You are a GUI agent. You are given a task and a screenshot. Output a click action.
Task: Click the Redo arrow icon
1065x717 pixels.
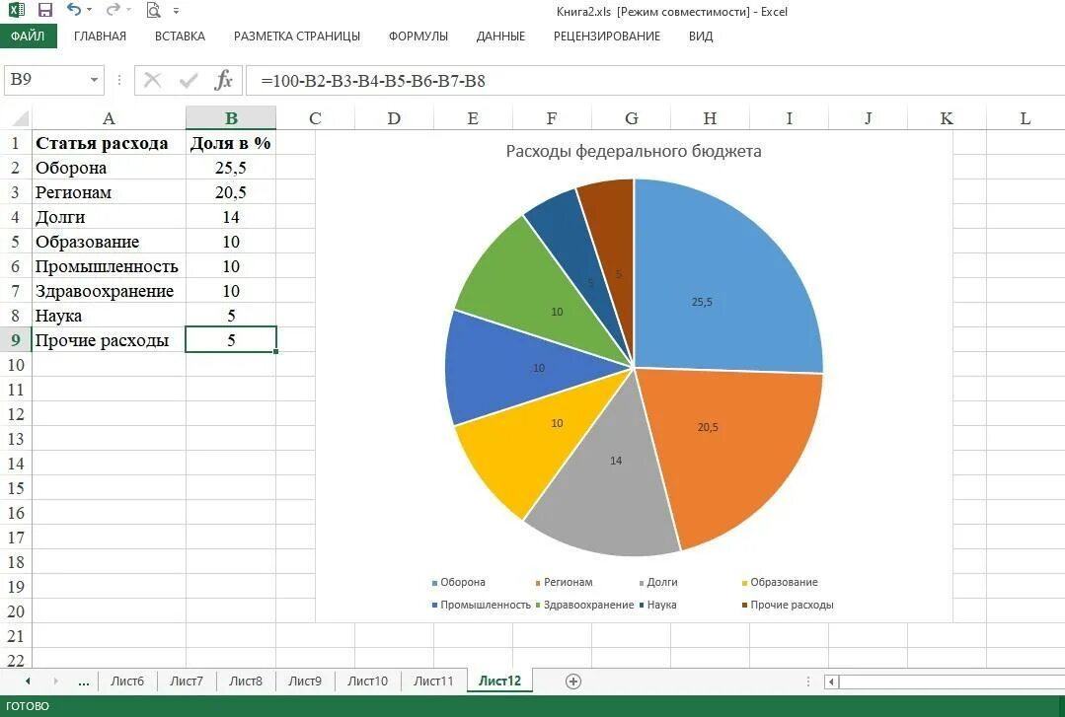point(113,10)
